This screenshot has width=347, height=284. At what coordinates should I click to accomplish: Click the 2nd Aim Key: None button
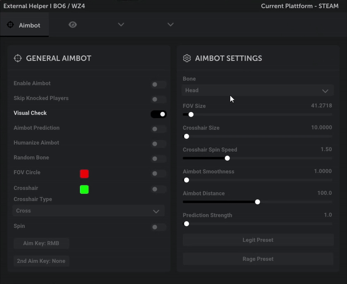pyautogui.click(x=41, y=261)
